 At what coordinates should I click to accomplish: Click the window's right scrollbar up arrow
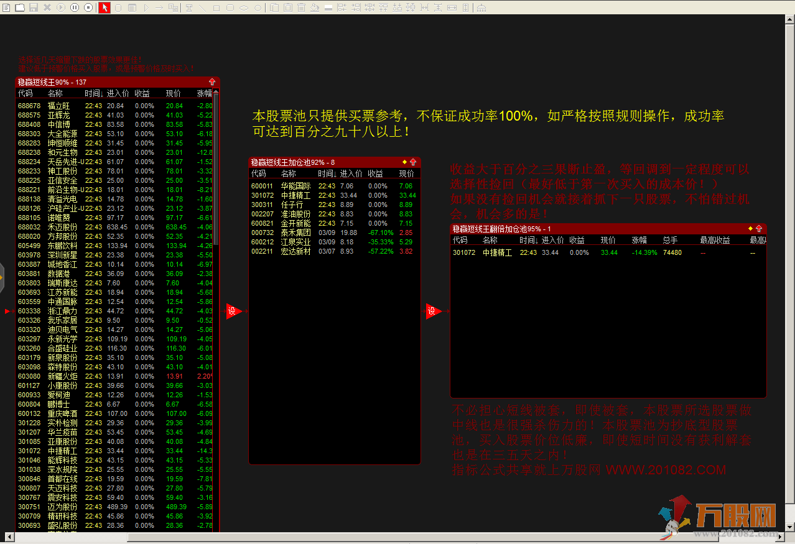(789, 19)
